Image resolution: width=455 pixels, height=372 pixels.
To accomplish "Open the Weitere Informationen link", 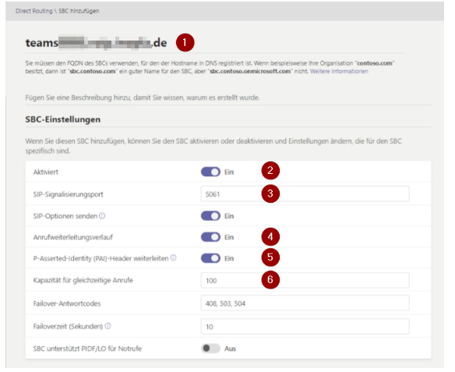I will (339, 72).
